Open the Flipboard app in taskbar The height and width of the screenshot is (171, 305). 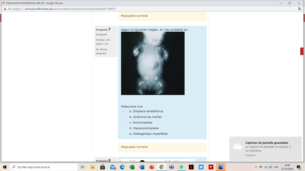(x=211, y=167)
